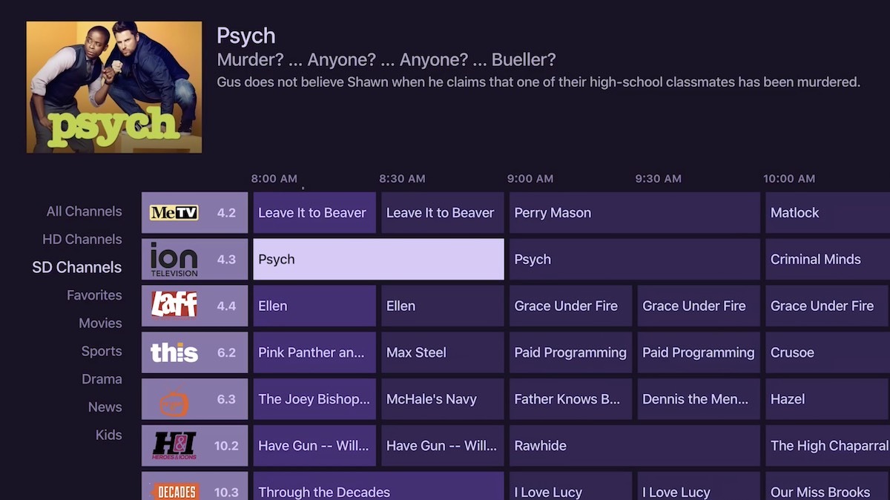Select the 9:00 AM Paid Programming

[x=571, y=352]
